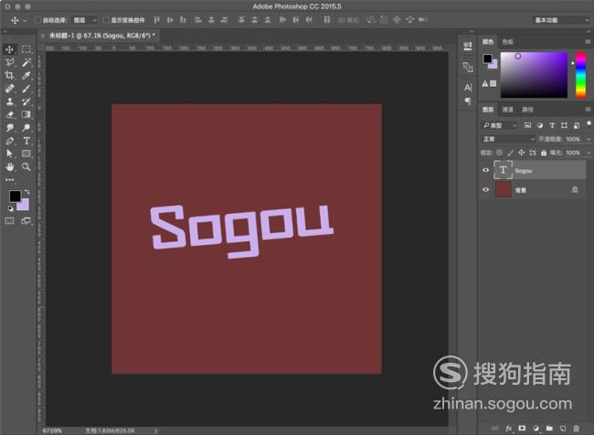Select the Rectangle shape tool
594x435 pixels.
pyautogui.click(x=27, y=154)
